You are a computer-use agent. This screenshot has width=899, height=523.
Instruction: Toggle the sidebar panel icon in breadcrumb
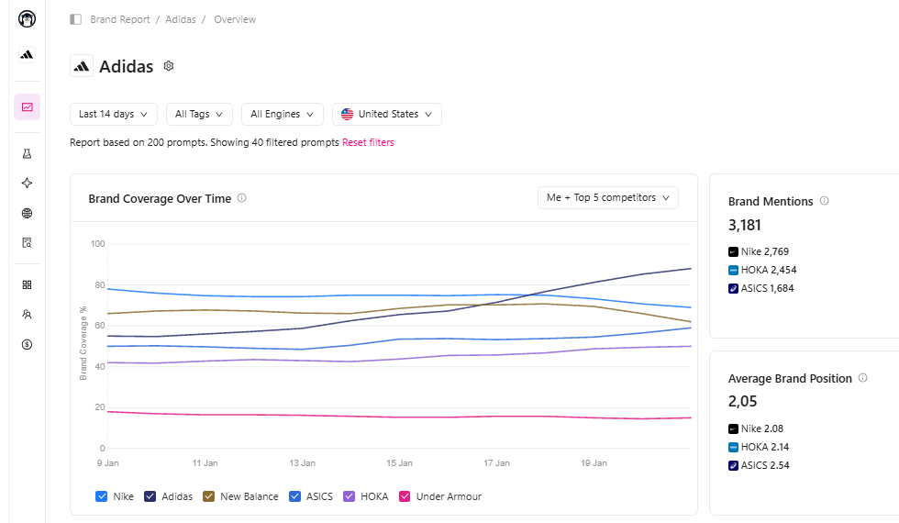coord(75,19)
